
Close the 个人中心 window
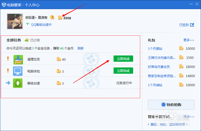pyautogui.click(x=197, y=4)
